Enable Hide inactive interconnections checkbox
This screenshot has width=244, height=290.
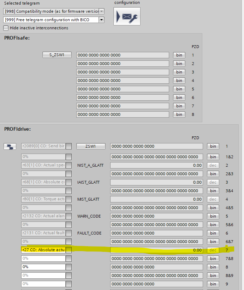tap(6, 28)
